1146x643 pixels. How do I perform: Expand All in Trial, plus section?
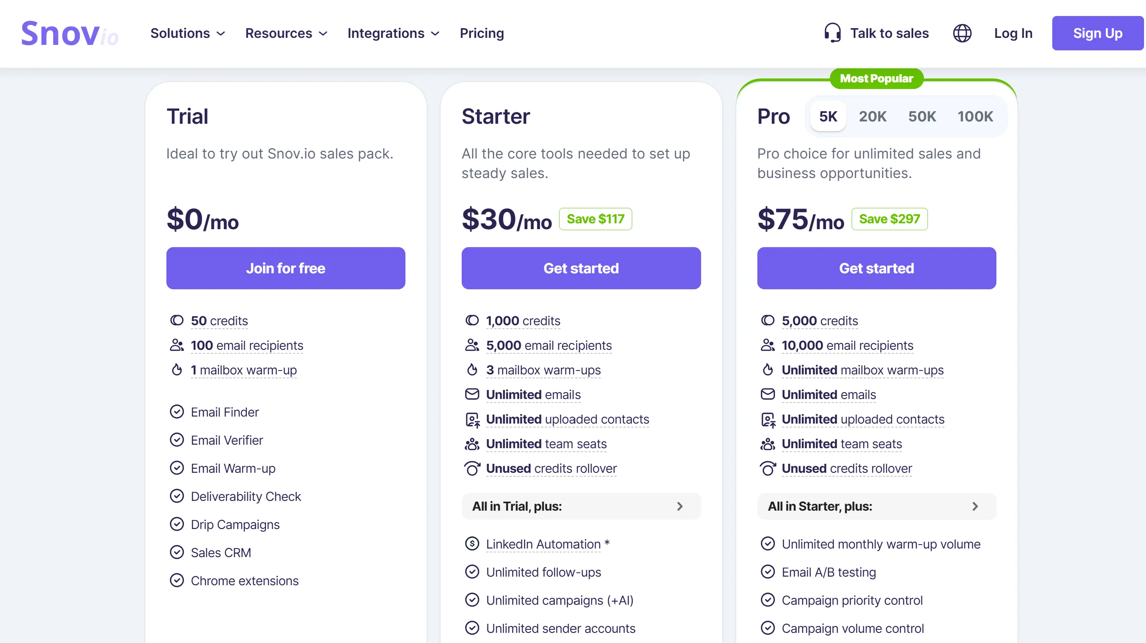pos(580,506)
